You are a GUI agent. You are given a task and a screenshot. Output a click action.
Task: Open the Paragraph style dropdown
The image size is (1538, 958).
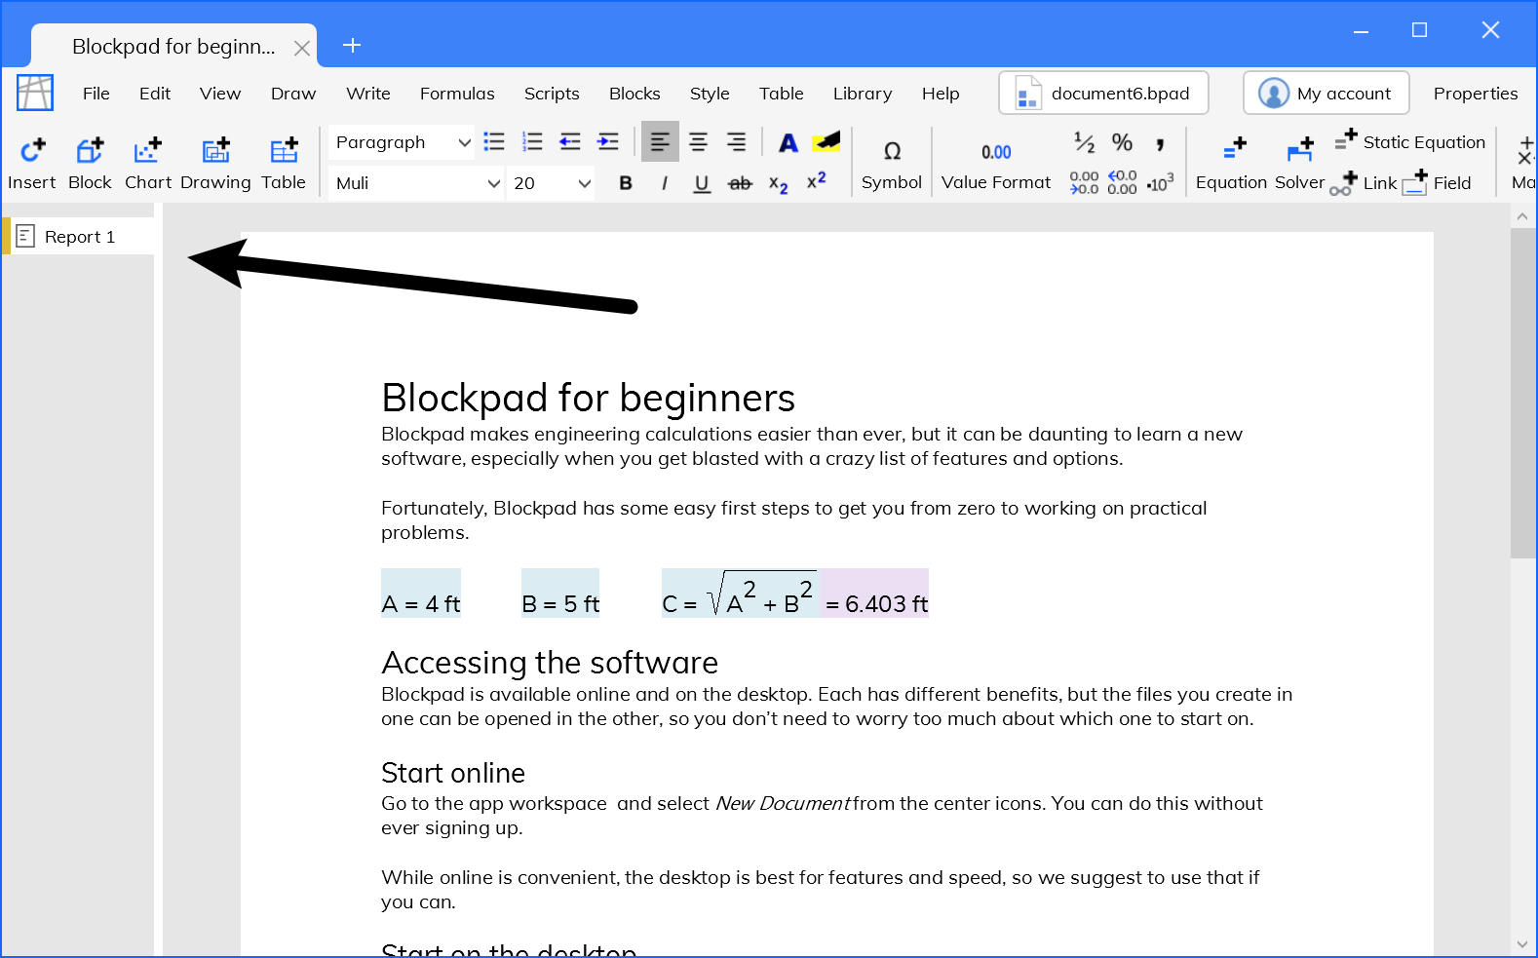tap(402, 142)
